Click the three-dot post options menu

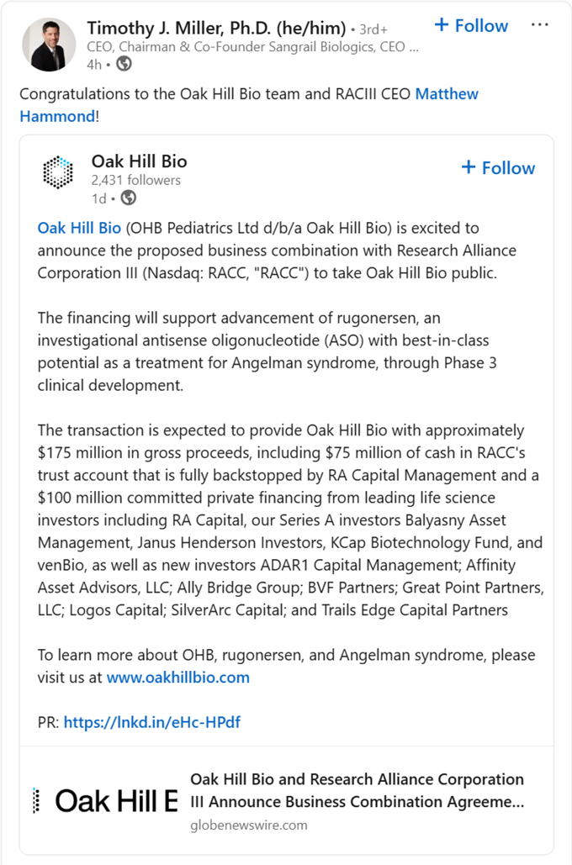pos(539,25)
